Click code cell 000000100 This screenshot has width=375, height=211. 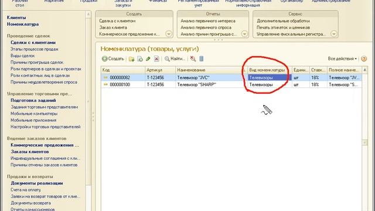(x=123, y=84)
